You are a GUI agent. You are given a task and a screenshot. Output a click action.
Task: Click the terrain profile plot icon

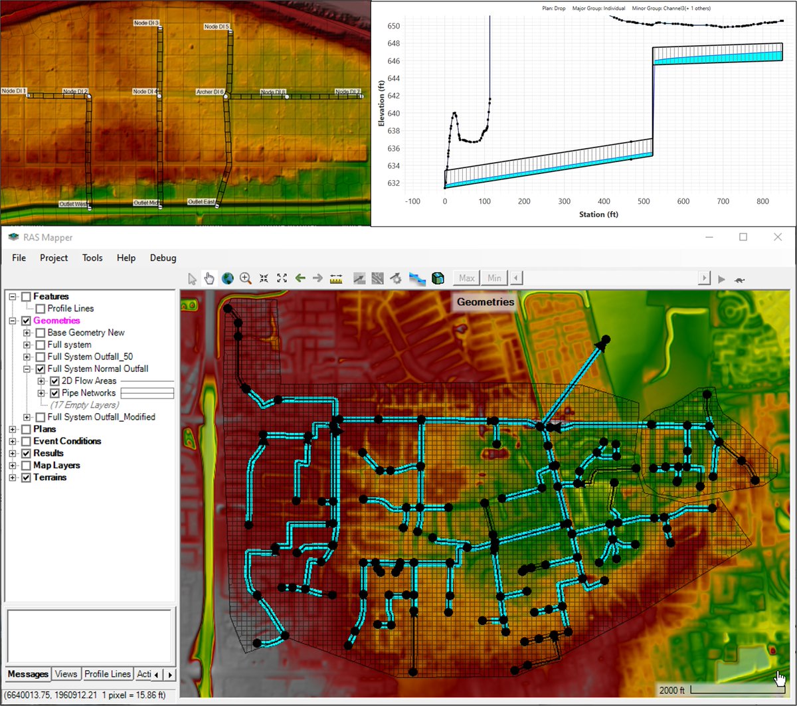(x=359, y=278)
